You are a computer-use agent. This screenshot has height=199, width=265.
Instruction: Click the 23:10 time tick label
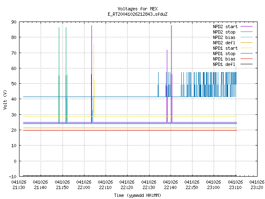235,187
